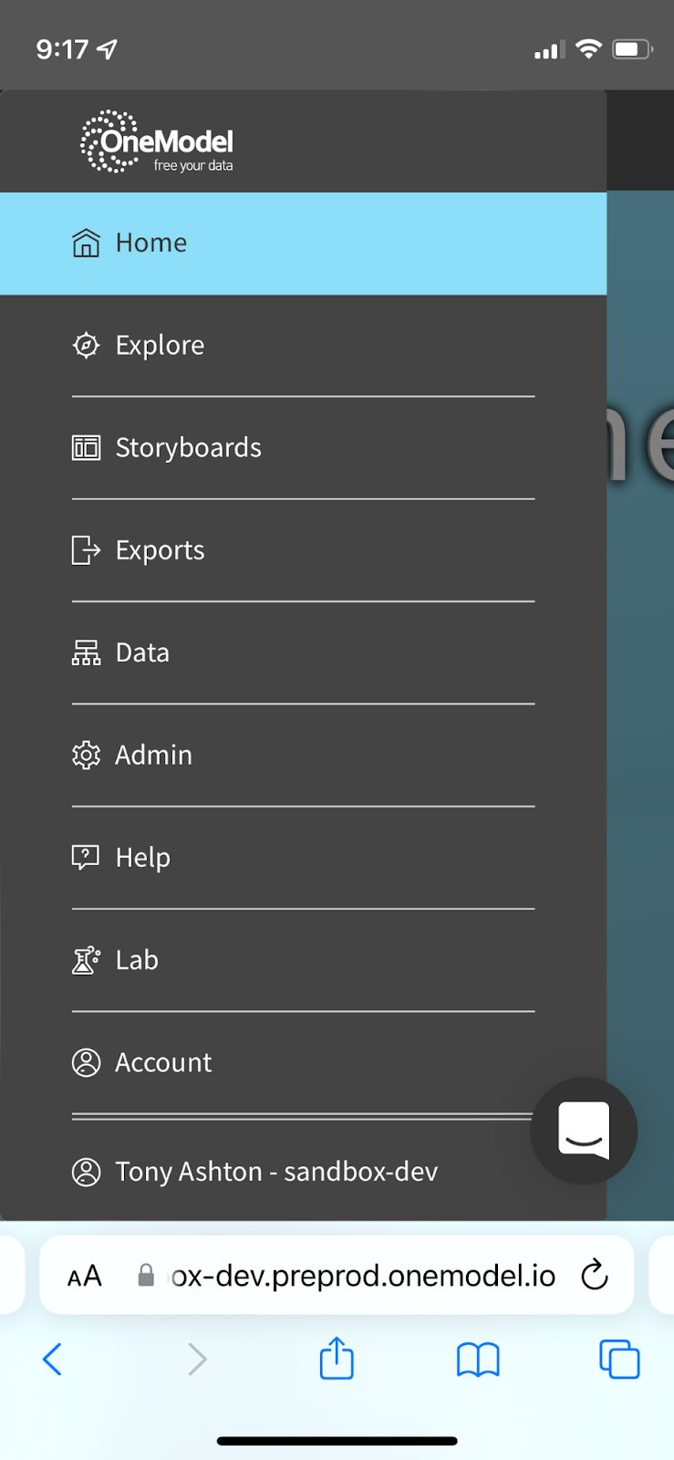This screenshot has width=674, height=1460.
Task: Open Safari bookmarks
Action: (478, 1360)
